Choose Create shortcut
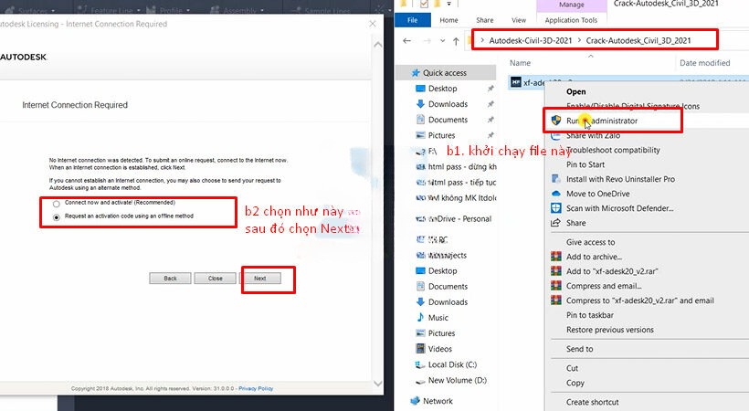The width and height of the screenshot is (749, 411). pos(592,402)
